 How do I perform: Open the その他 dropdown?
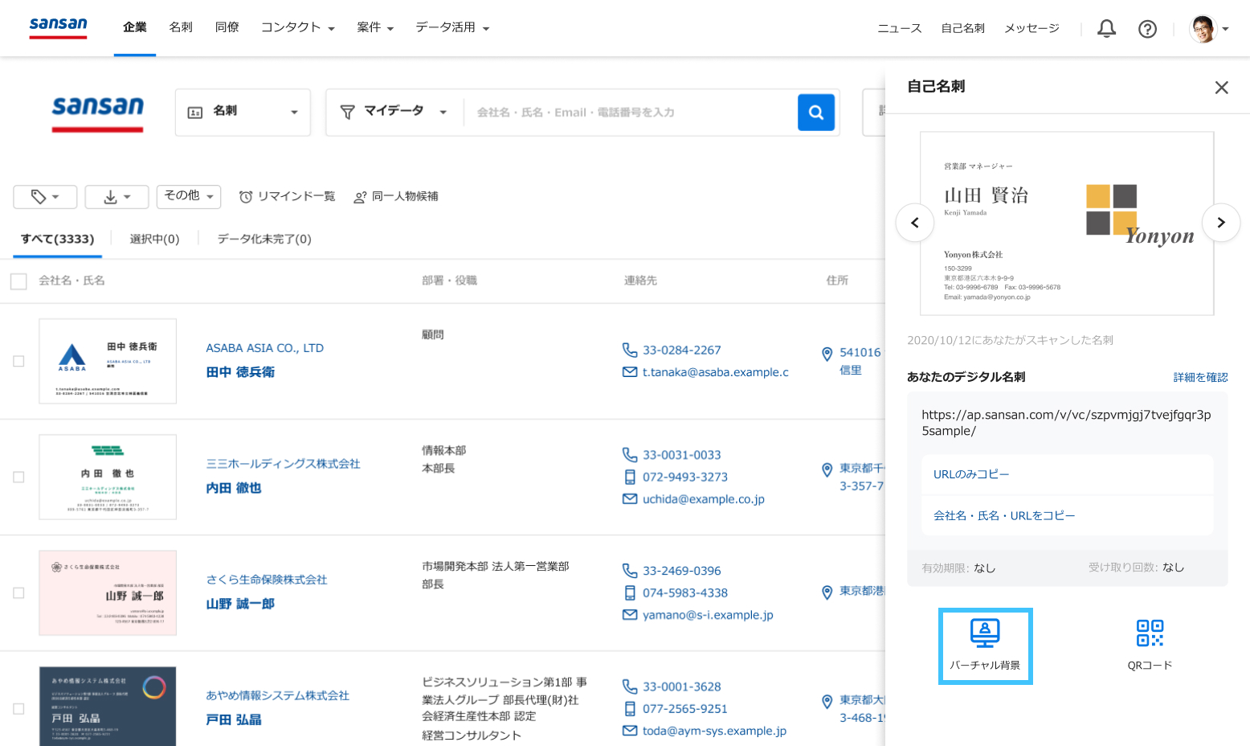pos(189,196)
